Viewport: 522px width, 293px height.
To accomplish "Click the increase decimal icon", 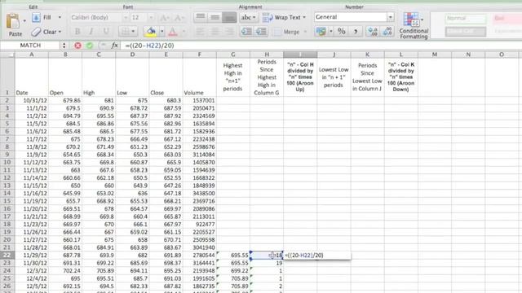I will coord(372,32).
